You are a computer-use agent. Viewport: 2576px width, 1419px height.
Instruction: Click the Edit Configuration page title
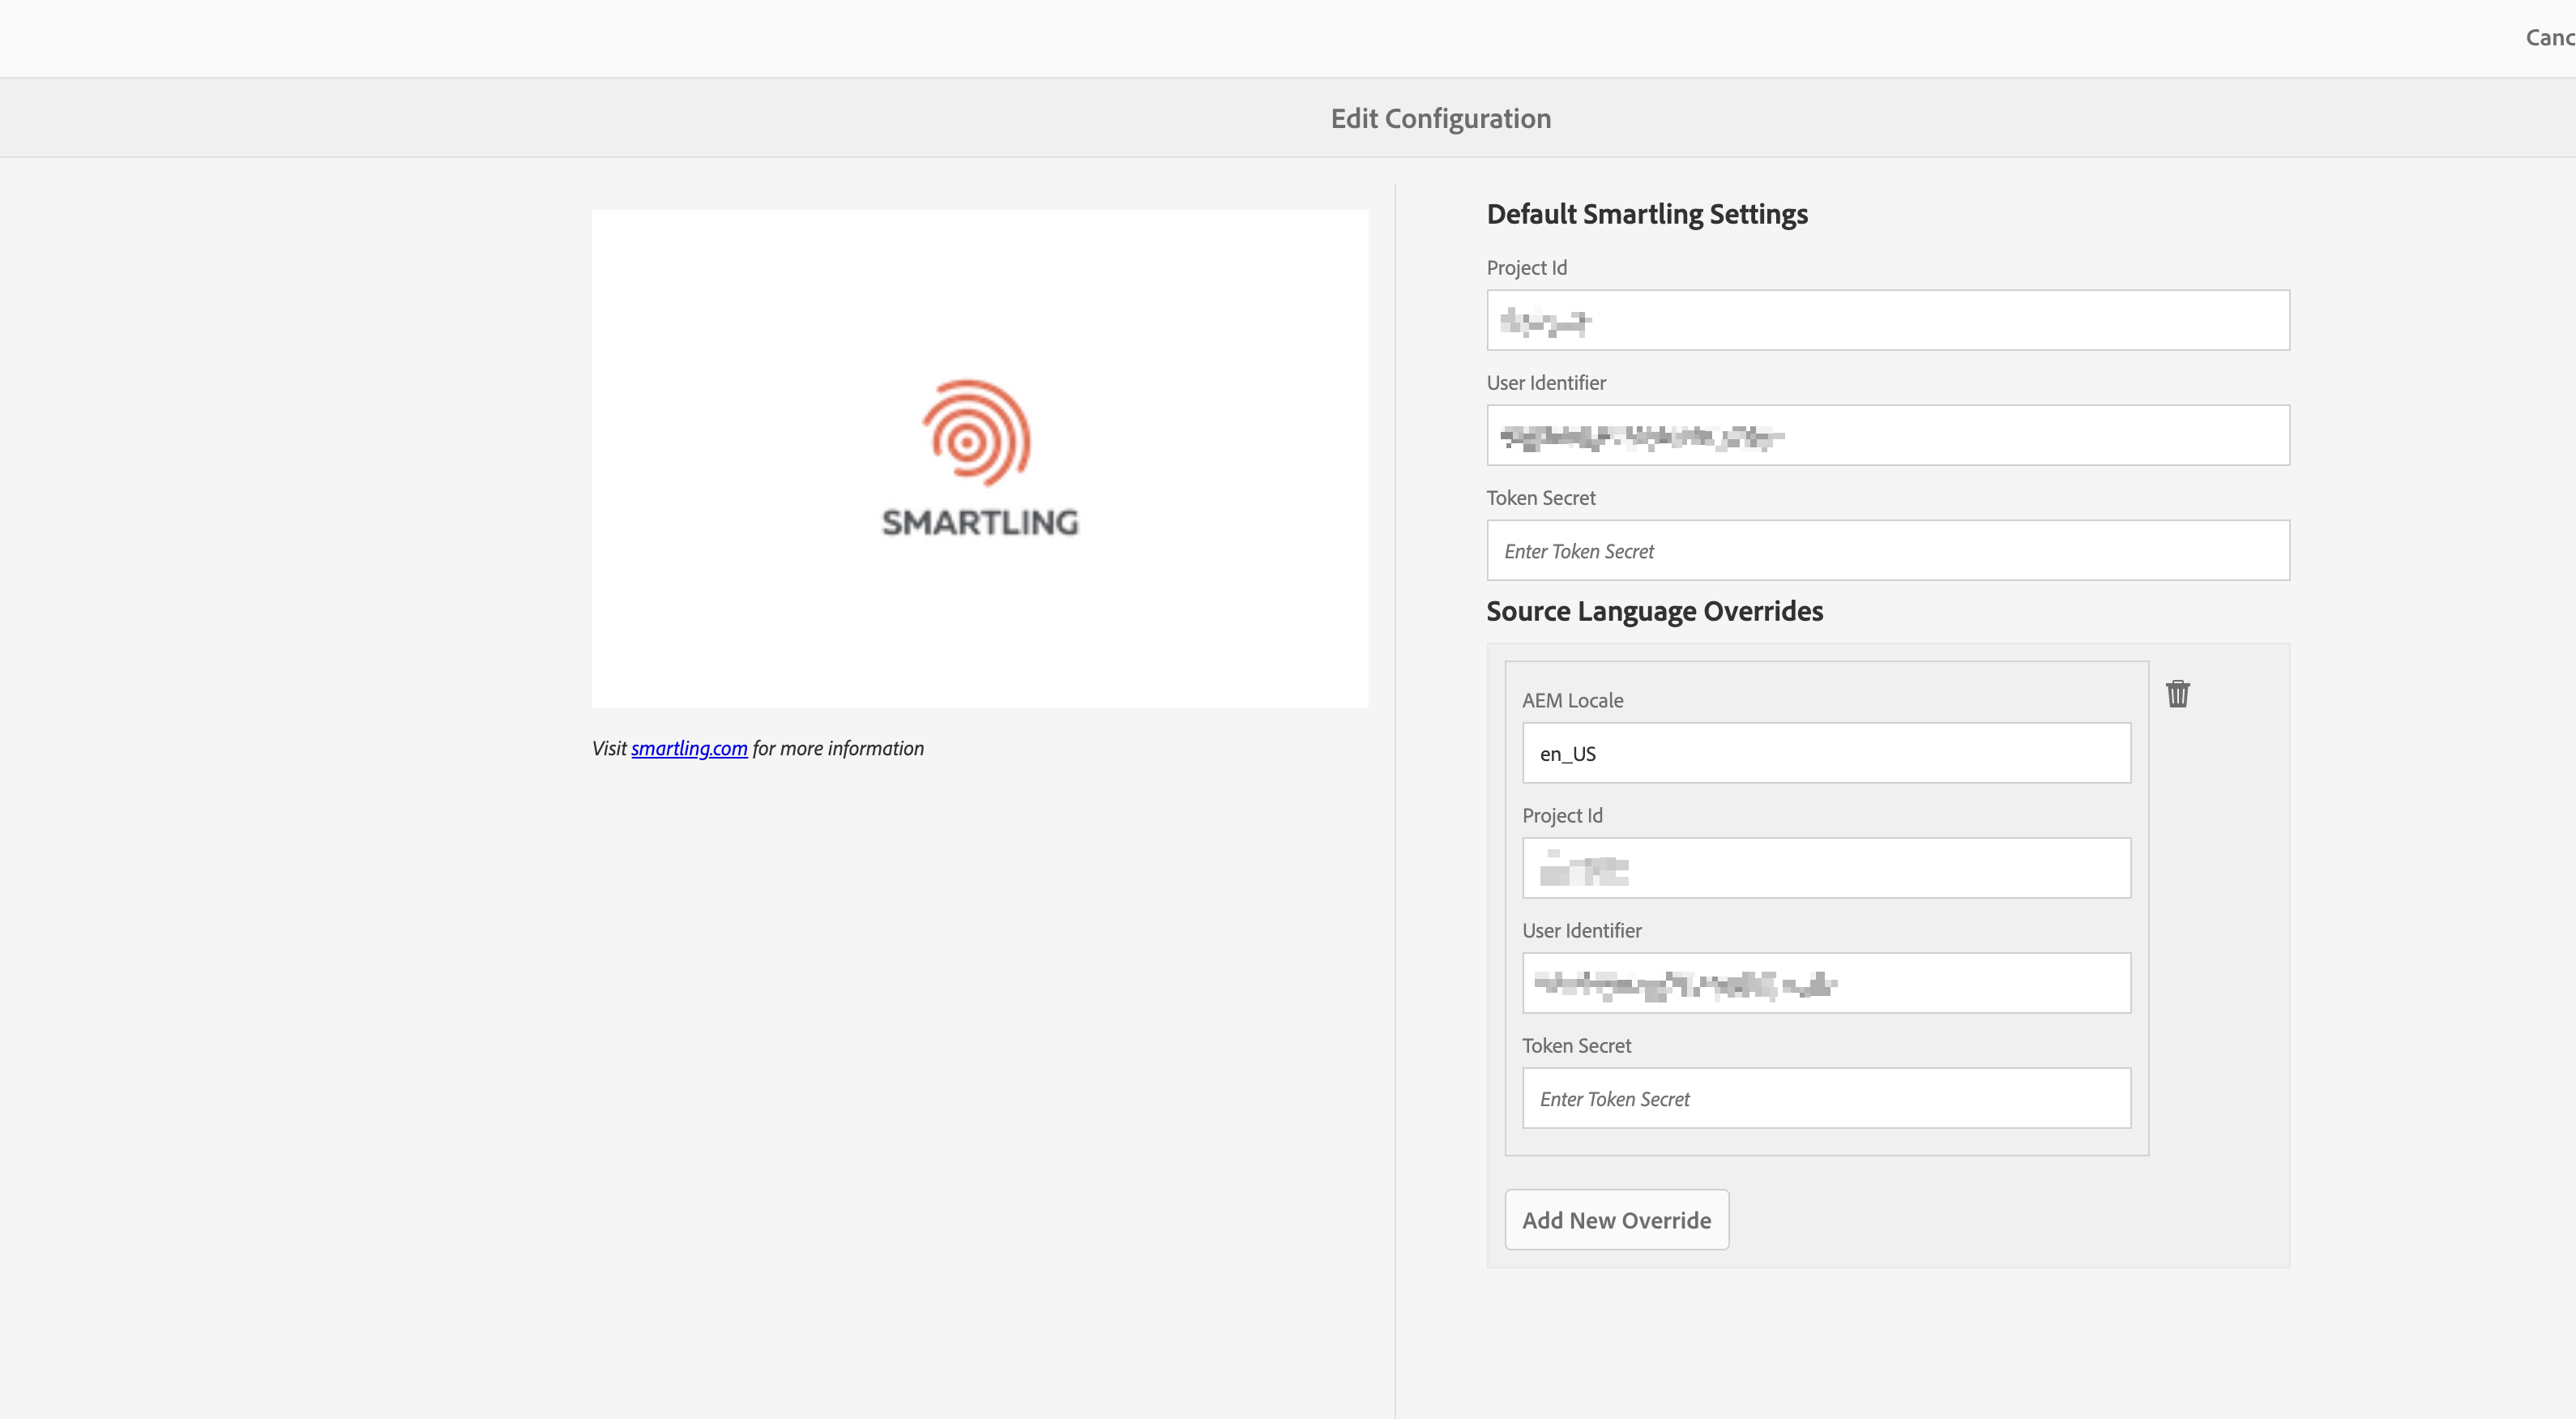click(x=1440, y=119)
